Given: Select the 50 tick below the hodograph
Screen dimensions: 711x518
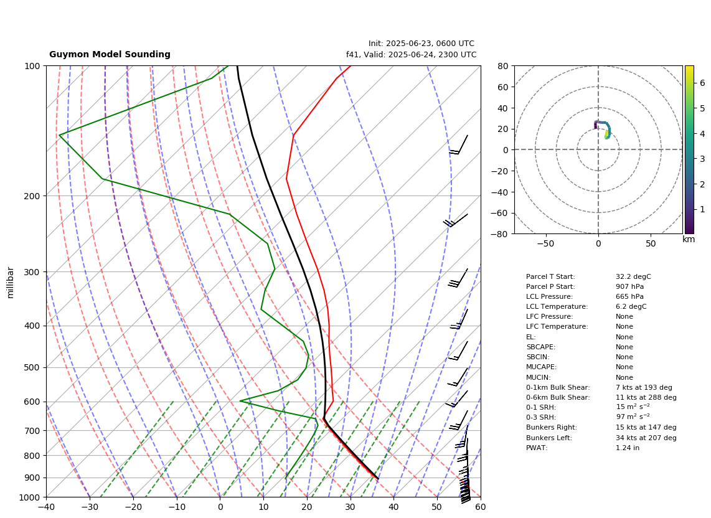Looking at the screenshot, I should pos(651,243).
